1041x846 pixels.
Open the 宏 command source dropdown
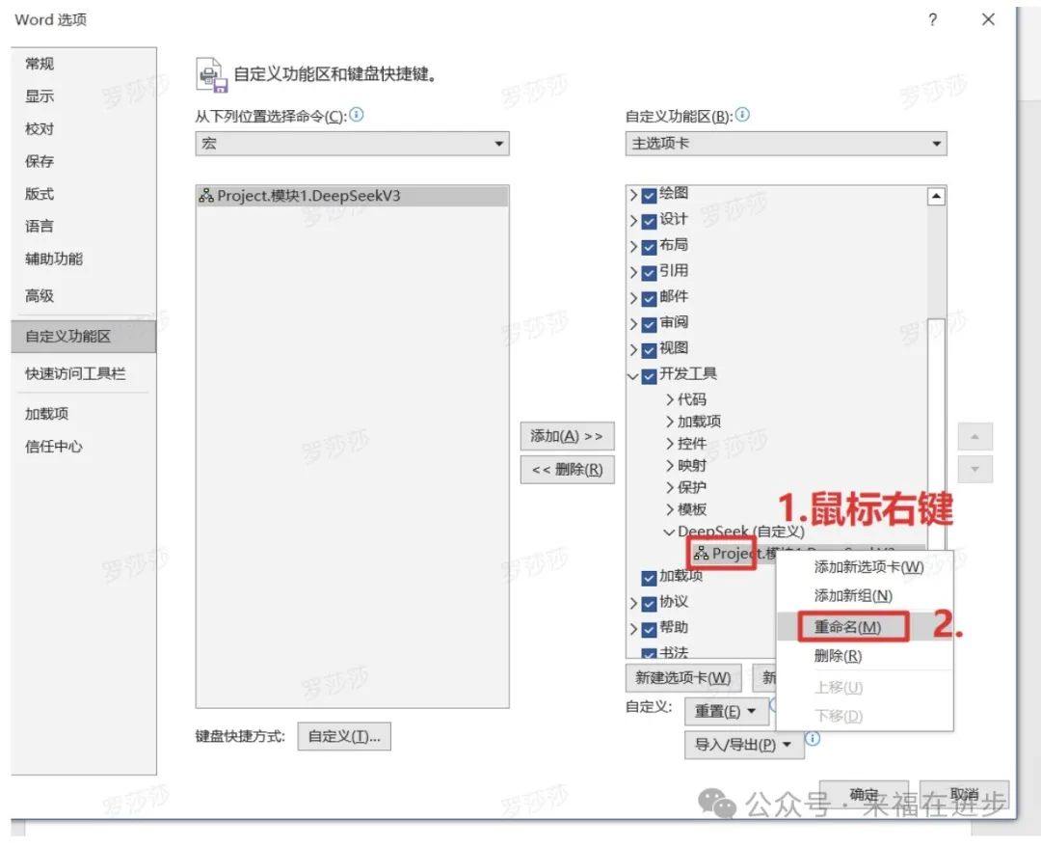[352, 144]
